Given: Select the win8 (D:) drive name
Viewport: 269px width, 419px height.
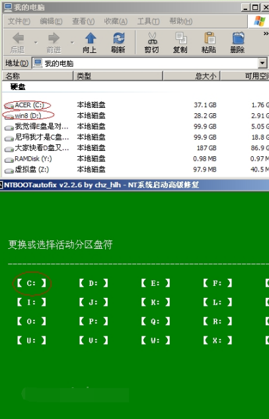Looking at the screenshot, I should tap(28, 116).
